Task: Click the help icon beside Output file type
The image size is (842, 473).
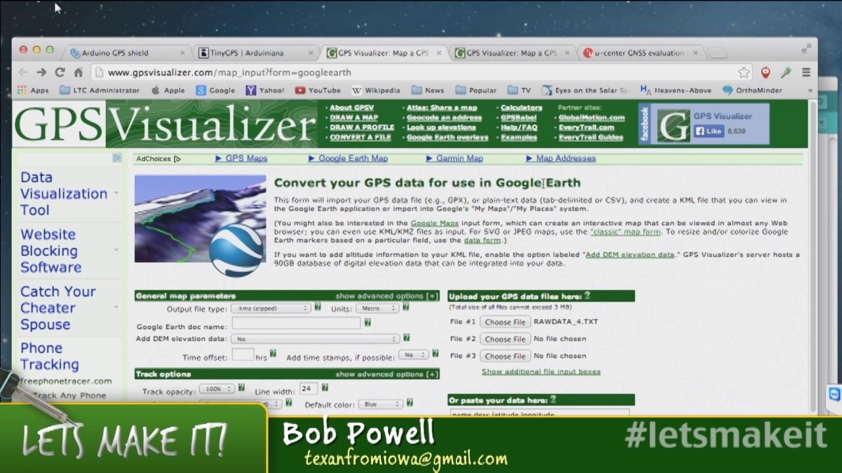Action: pyautogui.click(x=318, y=307)
